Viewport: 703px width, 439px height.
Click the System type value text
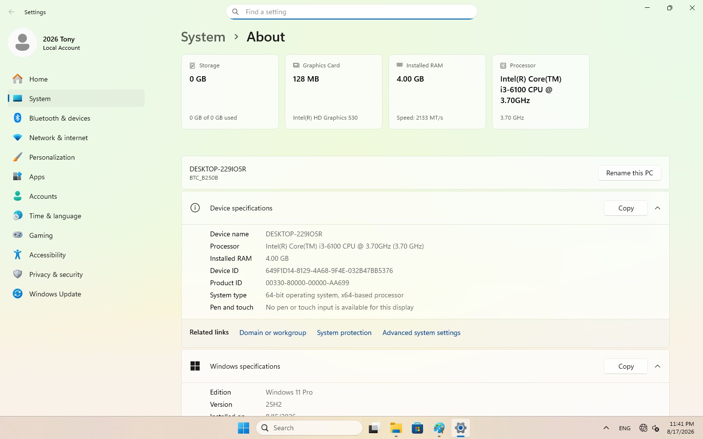(x=335, y=295)
